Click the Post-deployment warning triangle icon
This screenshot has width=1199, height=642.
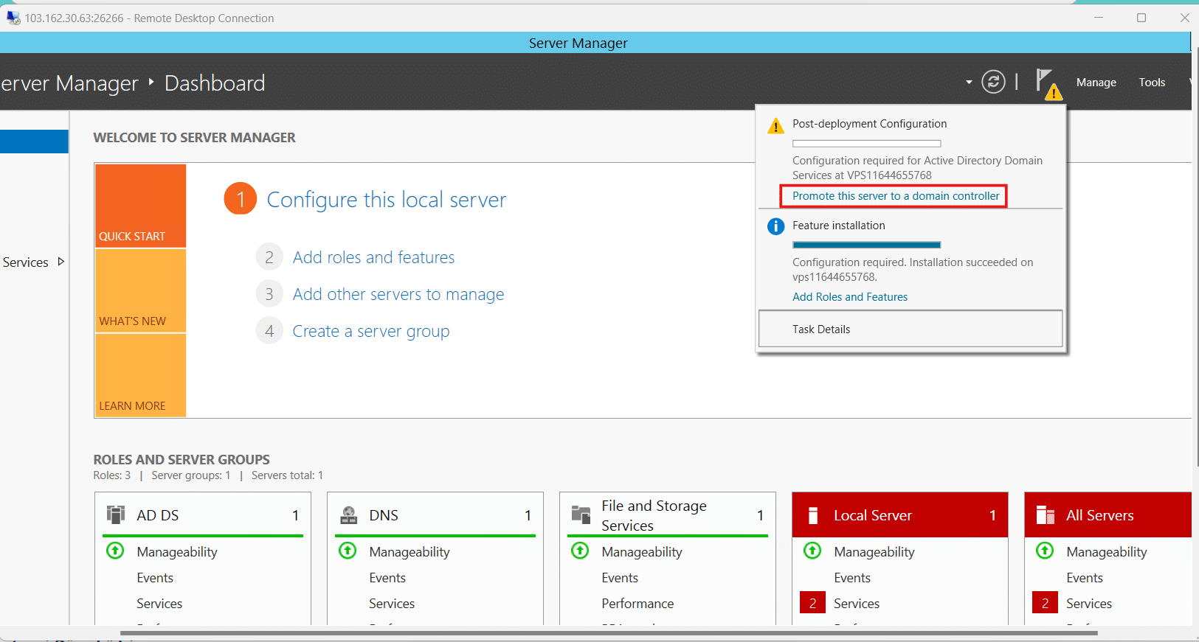pyautogui.click(x=775, y=126)
